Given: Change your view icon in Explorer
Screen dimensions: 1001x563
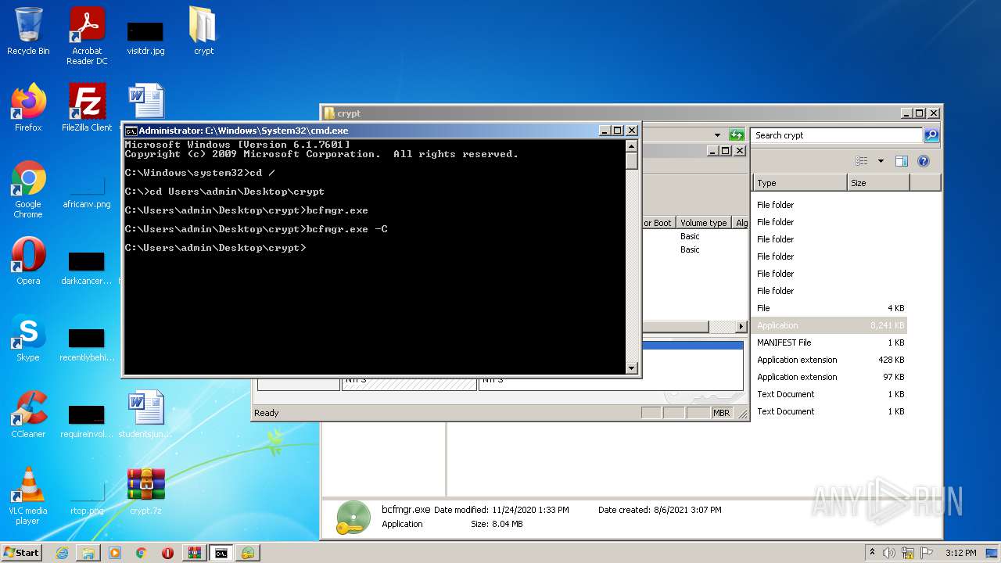Looking at the screenshot, I should coord(861,161).
